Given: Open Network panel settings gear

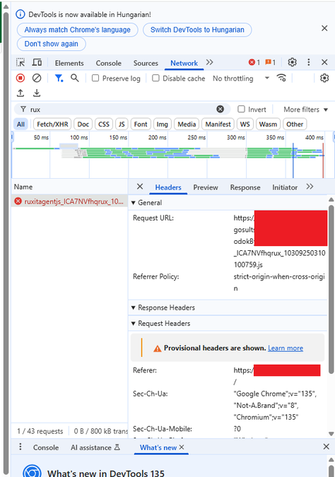Looking at the screenshot, I should (x=324, y=78).
